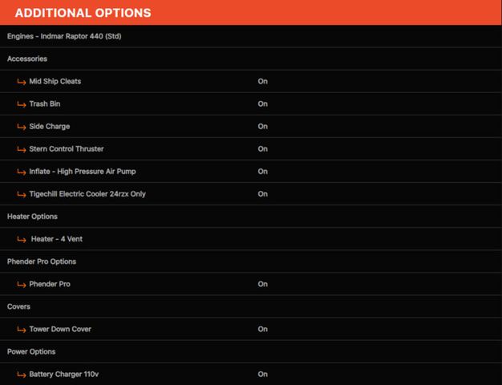Select the Engines - Indmar Raptor 440 row
Image resolution: width=502 pixels, height=385 pixels.
click(251, 36)
